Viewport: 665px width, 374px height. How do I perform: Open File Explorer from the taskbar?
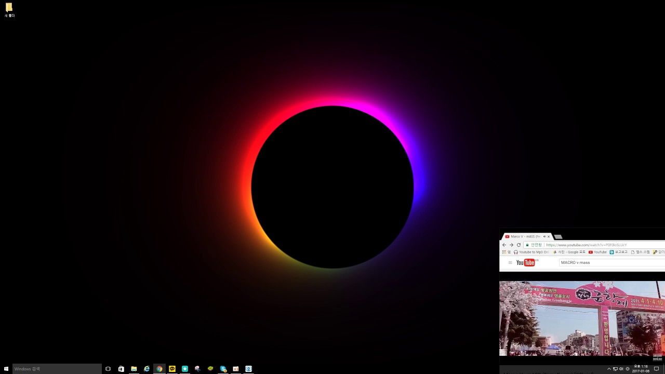tap(134, 369)
